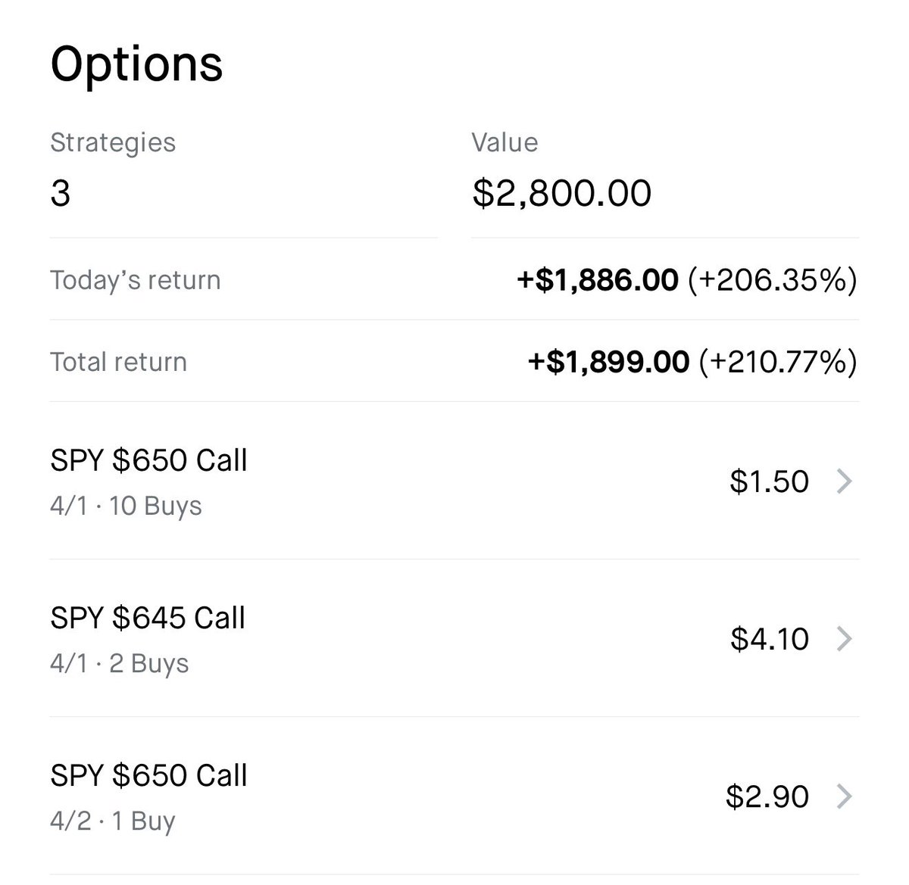Click the Total return label
Screen dimensions: 909x885
tap(118, 362)
